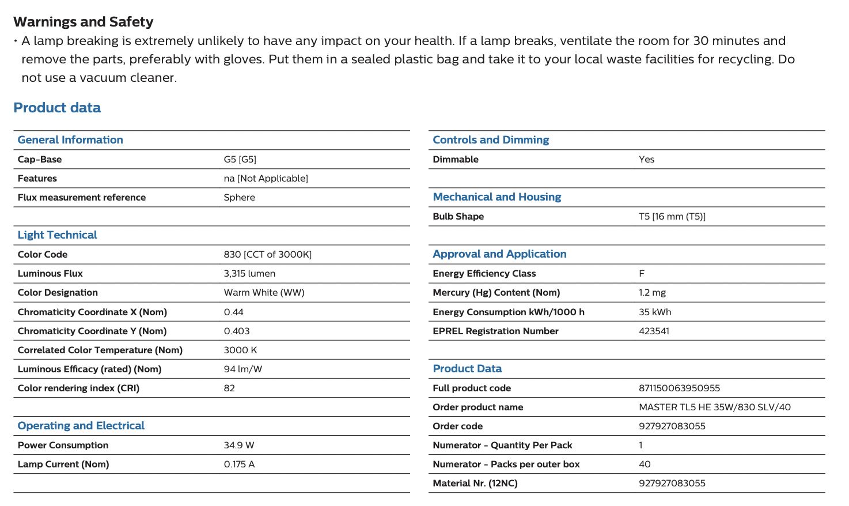Click the EPREL Registration Number value 423541
The image size is (849, 506).
(654, 331)
